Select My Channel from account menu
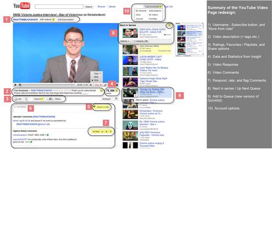 click(x=141, y=11)
